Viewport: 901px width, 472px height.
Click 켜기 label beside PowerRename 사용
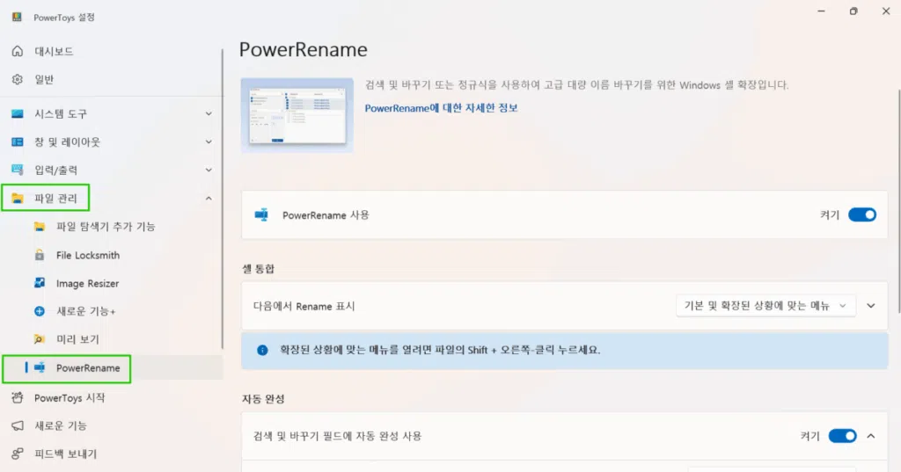tap(829, 214)
